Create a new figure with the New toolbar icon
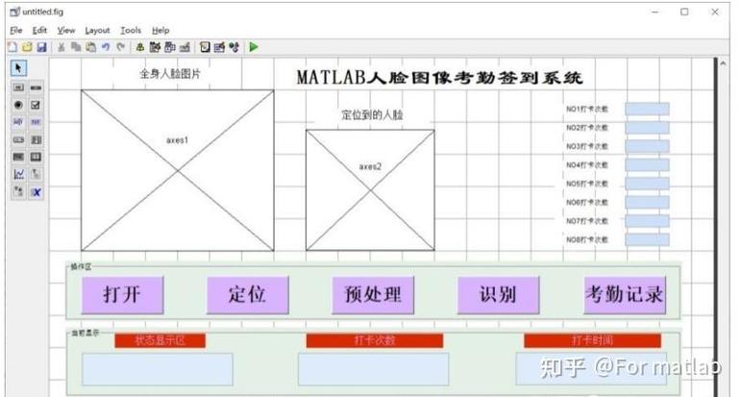Screen dimensions: 741x397 coord(12,47)
